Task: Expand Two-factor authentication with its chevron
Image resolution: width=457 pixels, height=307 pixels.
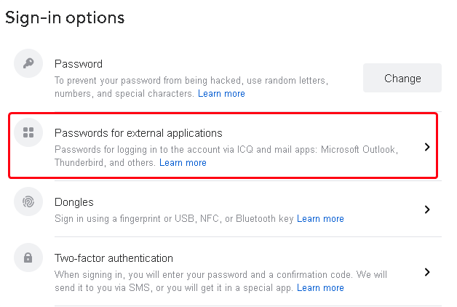Action: [427, 272]
